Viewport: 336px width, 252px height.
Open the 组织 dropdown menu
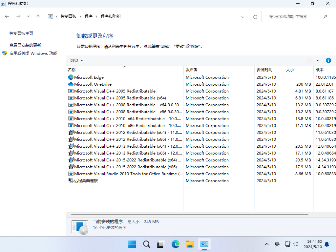(76, 60)
